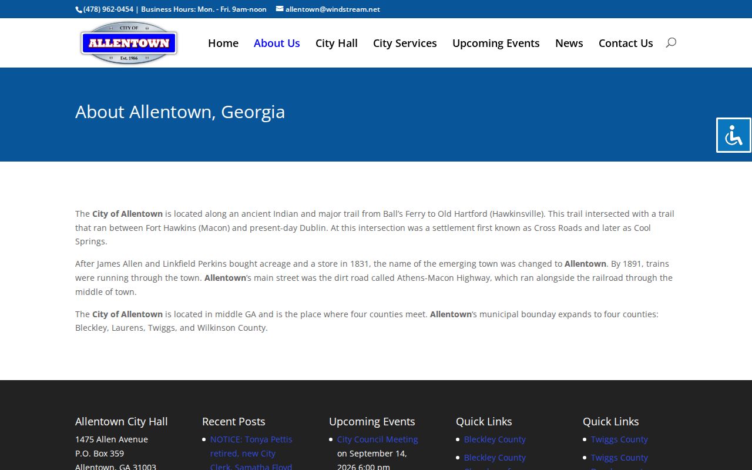This screenshot has width=752, height=470.
Task: Click the phone number and business hours text
Action: click(175, 9)
